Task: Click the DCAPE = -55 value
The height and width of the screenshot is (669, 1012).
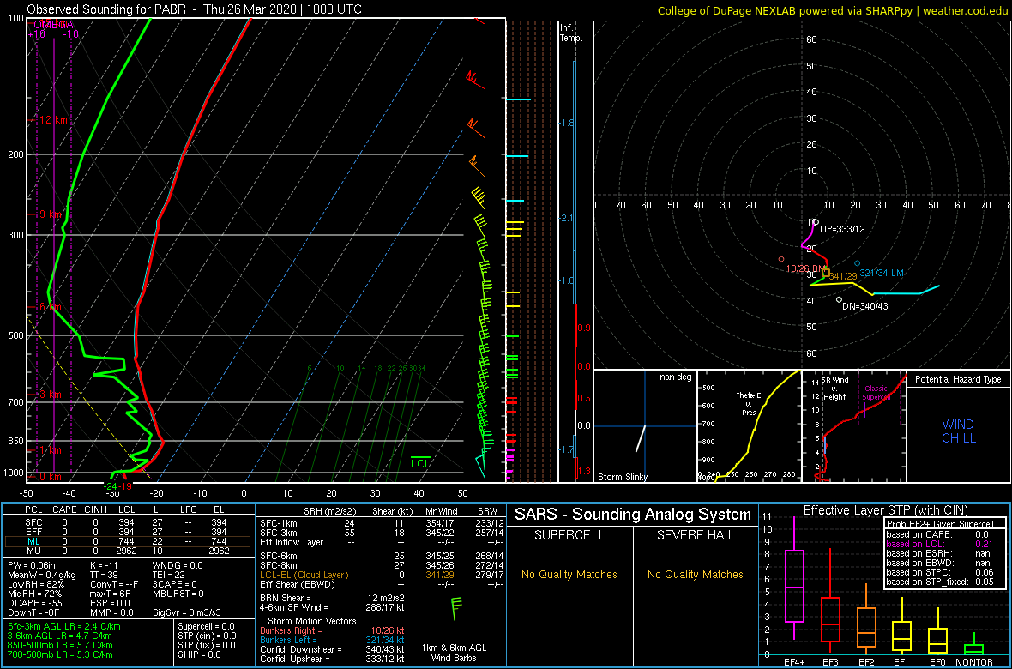Action: [x=35, y=602]
